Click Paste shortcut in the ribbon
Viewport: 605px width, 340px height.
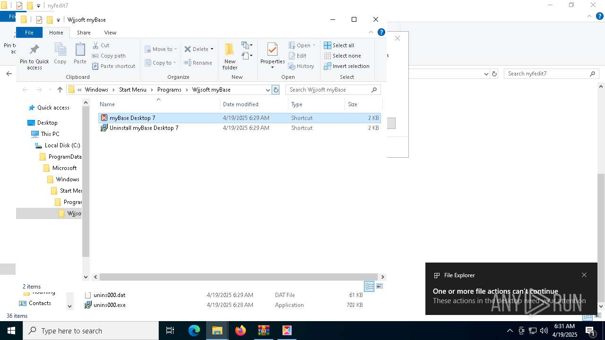click(x=114, y=66)
